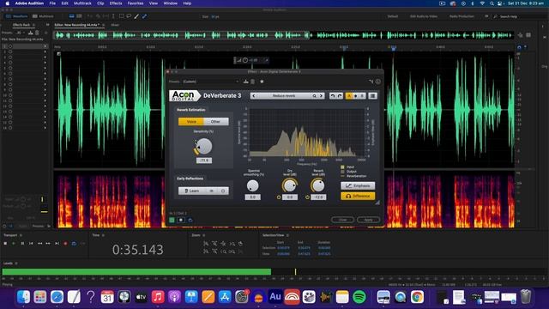The height and width of the screenshot is (309, 549).
Task: Open the Clip menu
Action: tap(100, 3)
